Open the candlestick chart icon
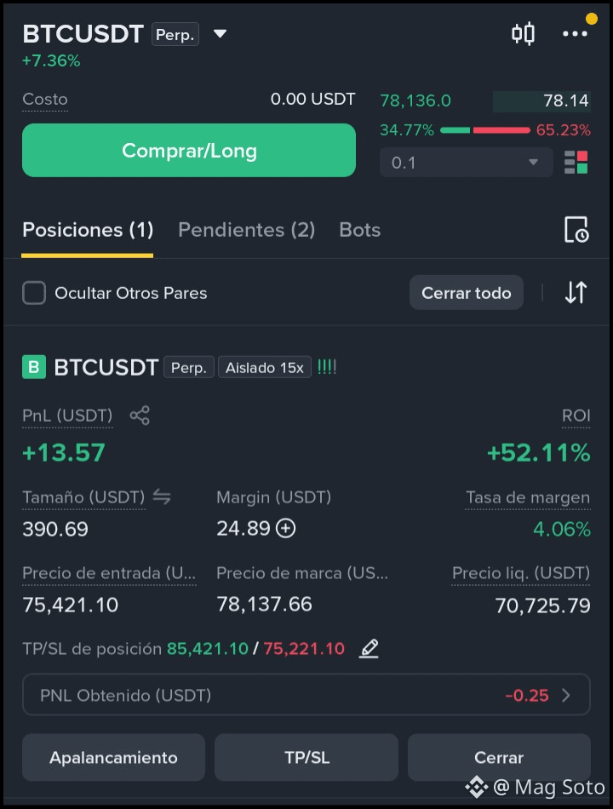 [523, 34]
